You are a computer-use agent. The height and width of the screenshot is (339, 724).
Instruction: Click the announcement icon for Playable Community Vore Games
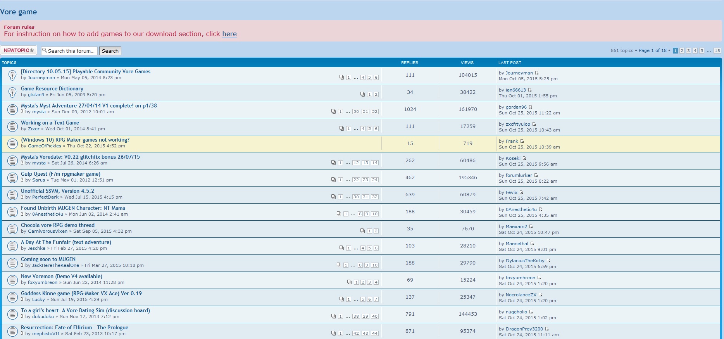(x=12, y=75)
